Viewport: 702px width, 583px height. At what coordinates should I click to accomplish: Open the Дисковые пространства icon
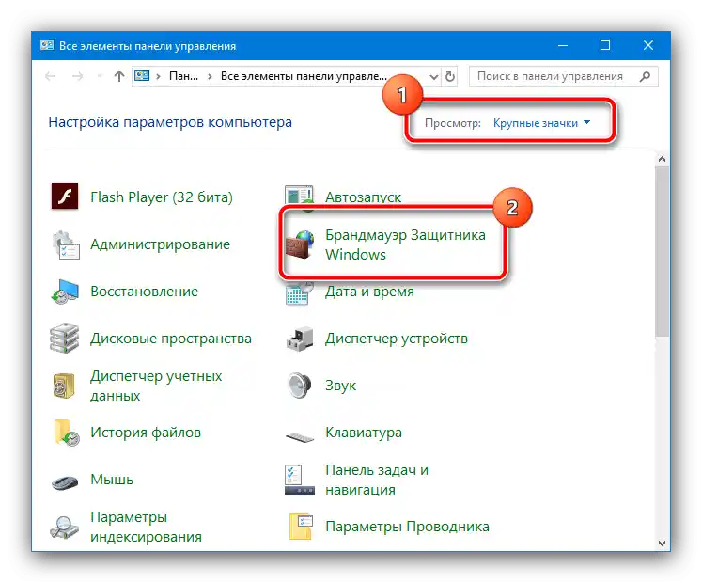(x=65, y=339)
